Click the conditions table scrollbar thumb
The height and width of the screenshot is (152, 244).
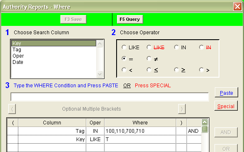(204, 129)
